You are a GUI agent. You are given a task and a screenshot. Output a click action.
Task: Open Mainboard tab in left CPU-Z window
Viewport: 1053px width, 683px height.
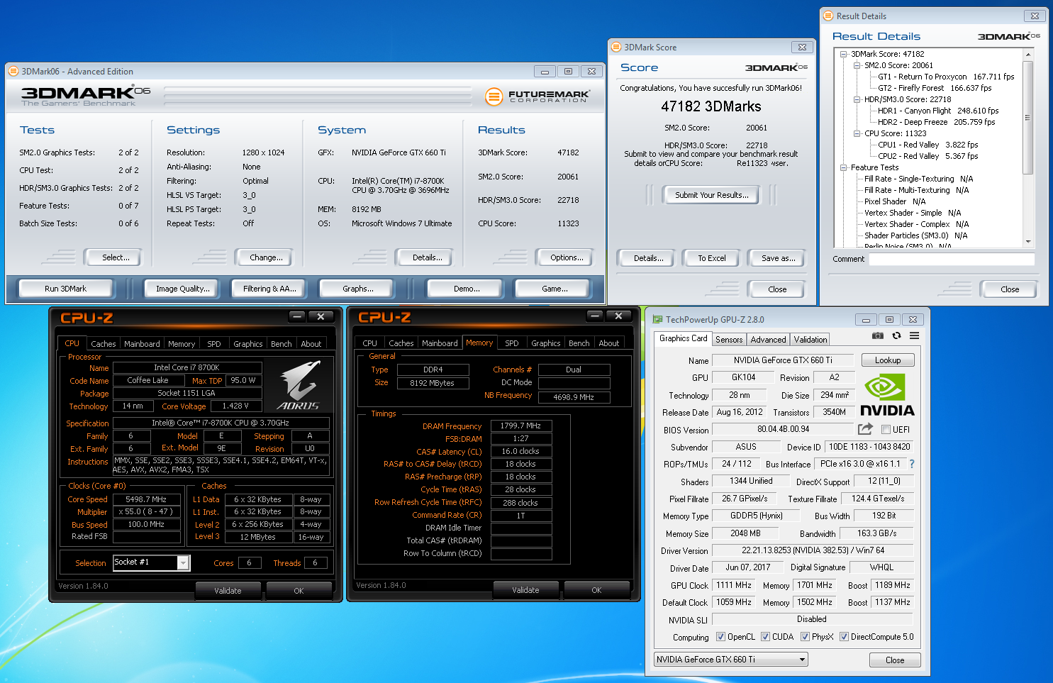(x=142, y=344)
